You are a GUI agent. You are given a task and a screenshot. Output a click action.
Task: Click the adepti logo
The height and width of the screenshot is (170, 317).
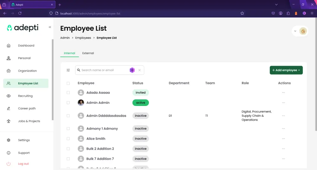pyautogui.click(x=23, y=28)
